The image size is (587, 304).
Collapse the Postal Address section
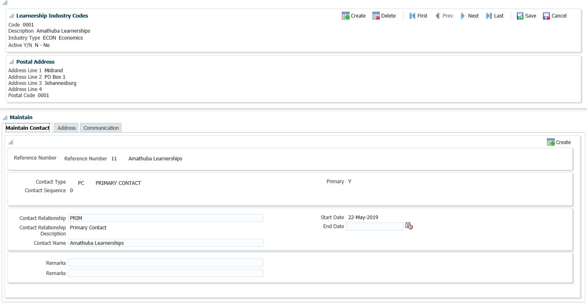[x=11, y=62]
